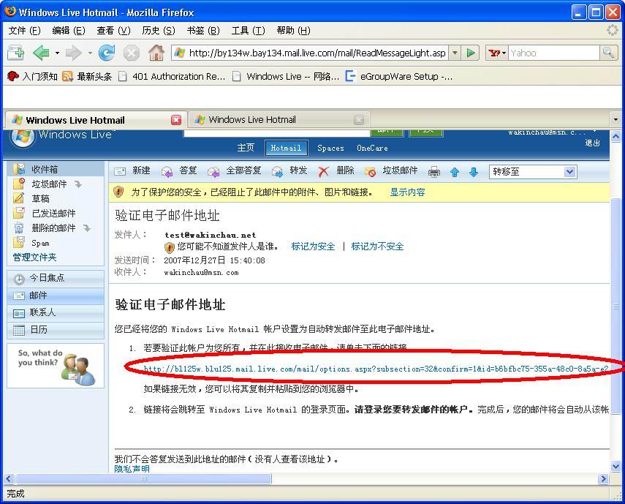Click the 新建 new message icon
This screenshot has height=504, width=625.
pos(120,171)
